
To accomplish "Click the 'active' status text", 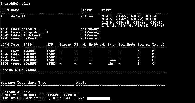I will 87,16.
